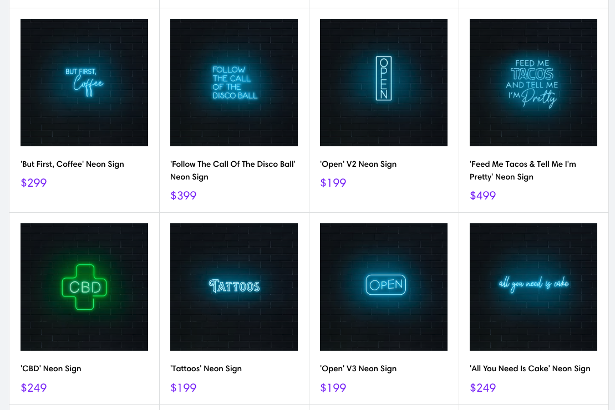Open the 'CBD' Neon Sign title link
This screenshot has height=410, width=615.
(x=51, y=368)
